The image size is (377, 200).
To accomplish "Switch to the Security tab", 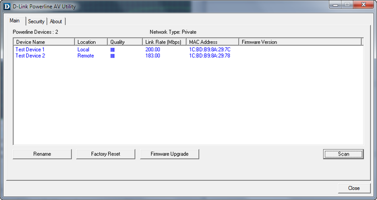I will click(36, 22).
